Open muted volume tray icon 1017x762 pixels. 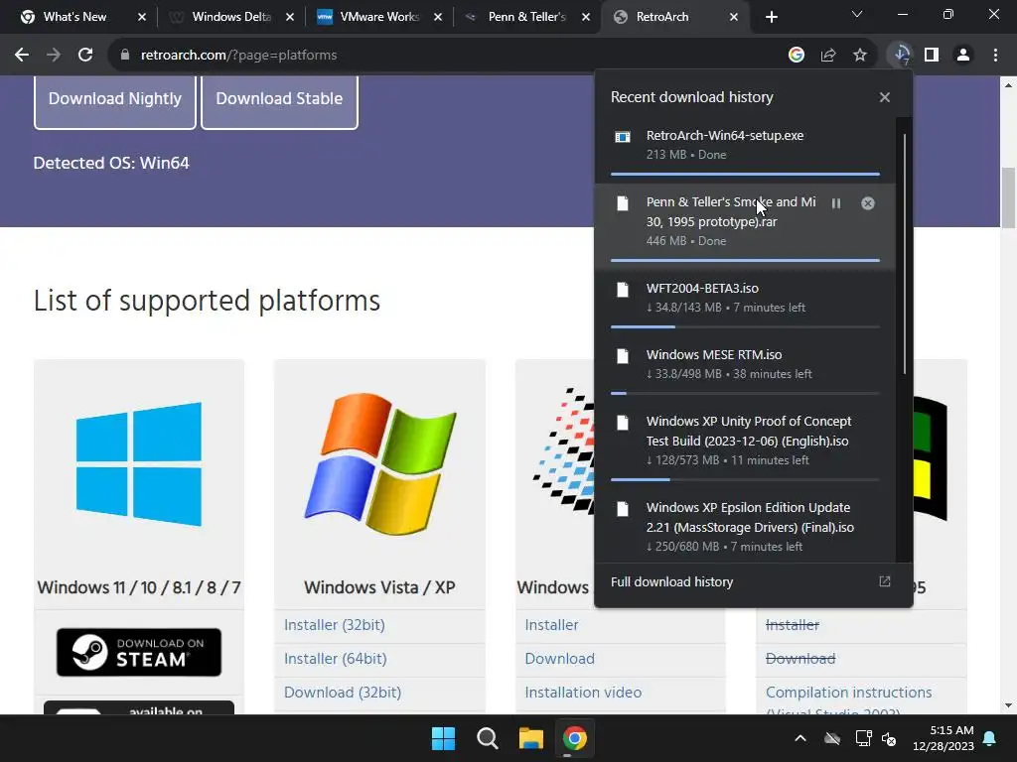click(x=889, y=738)
